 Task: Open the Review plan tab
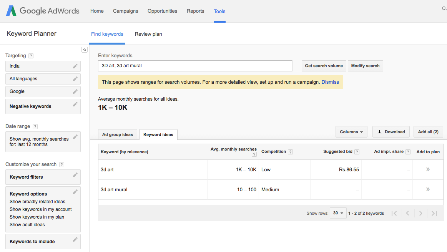[148, 34]
